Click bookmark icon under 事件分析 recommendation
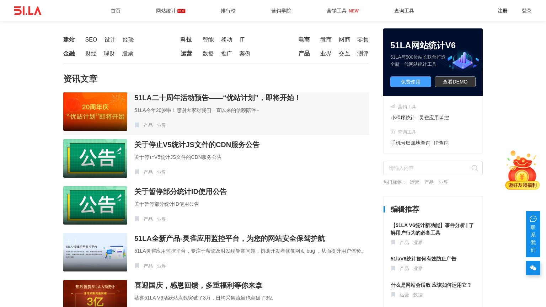The width and height of the screenshot is (546, 307). [x=393, y=242]
